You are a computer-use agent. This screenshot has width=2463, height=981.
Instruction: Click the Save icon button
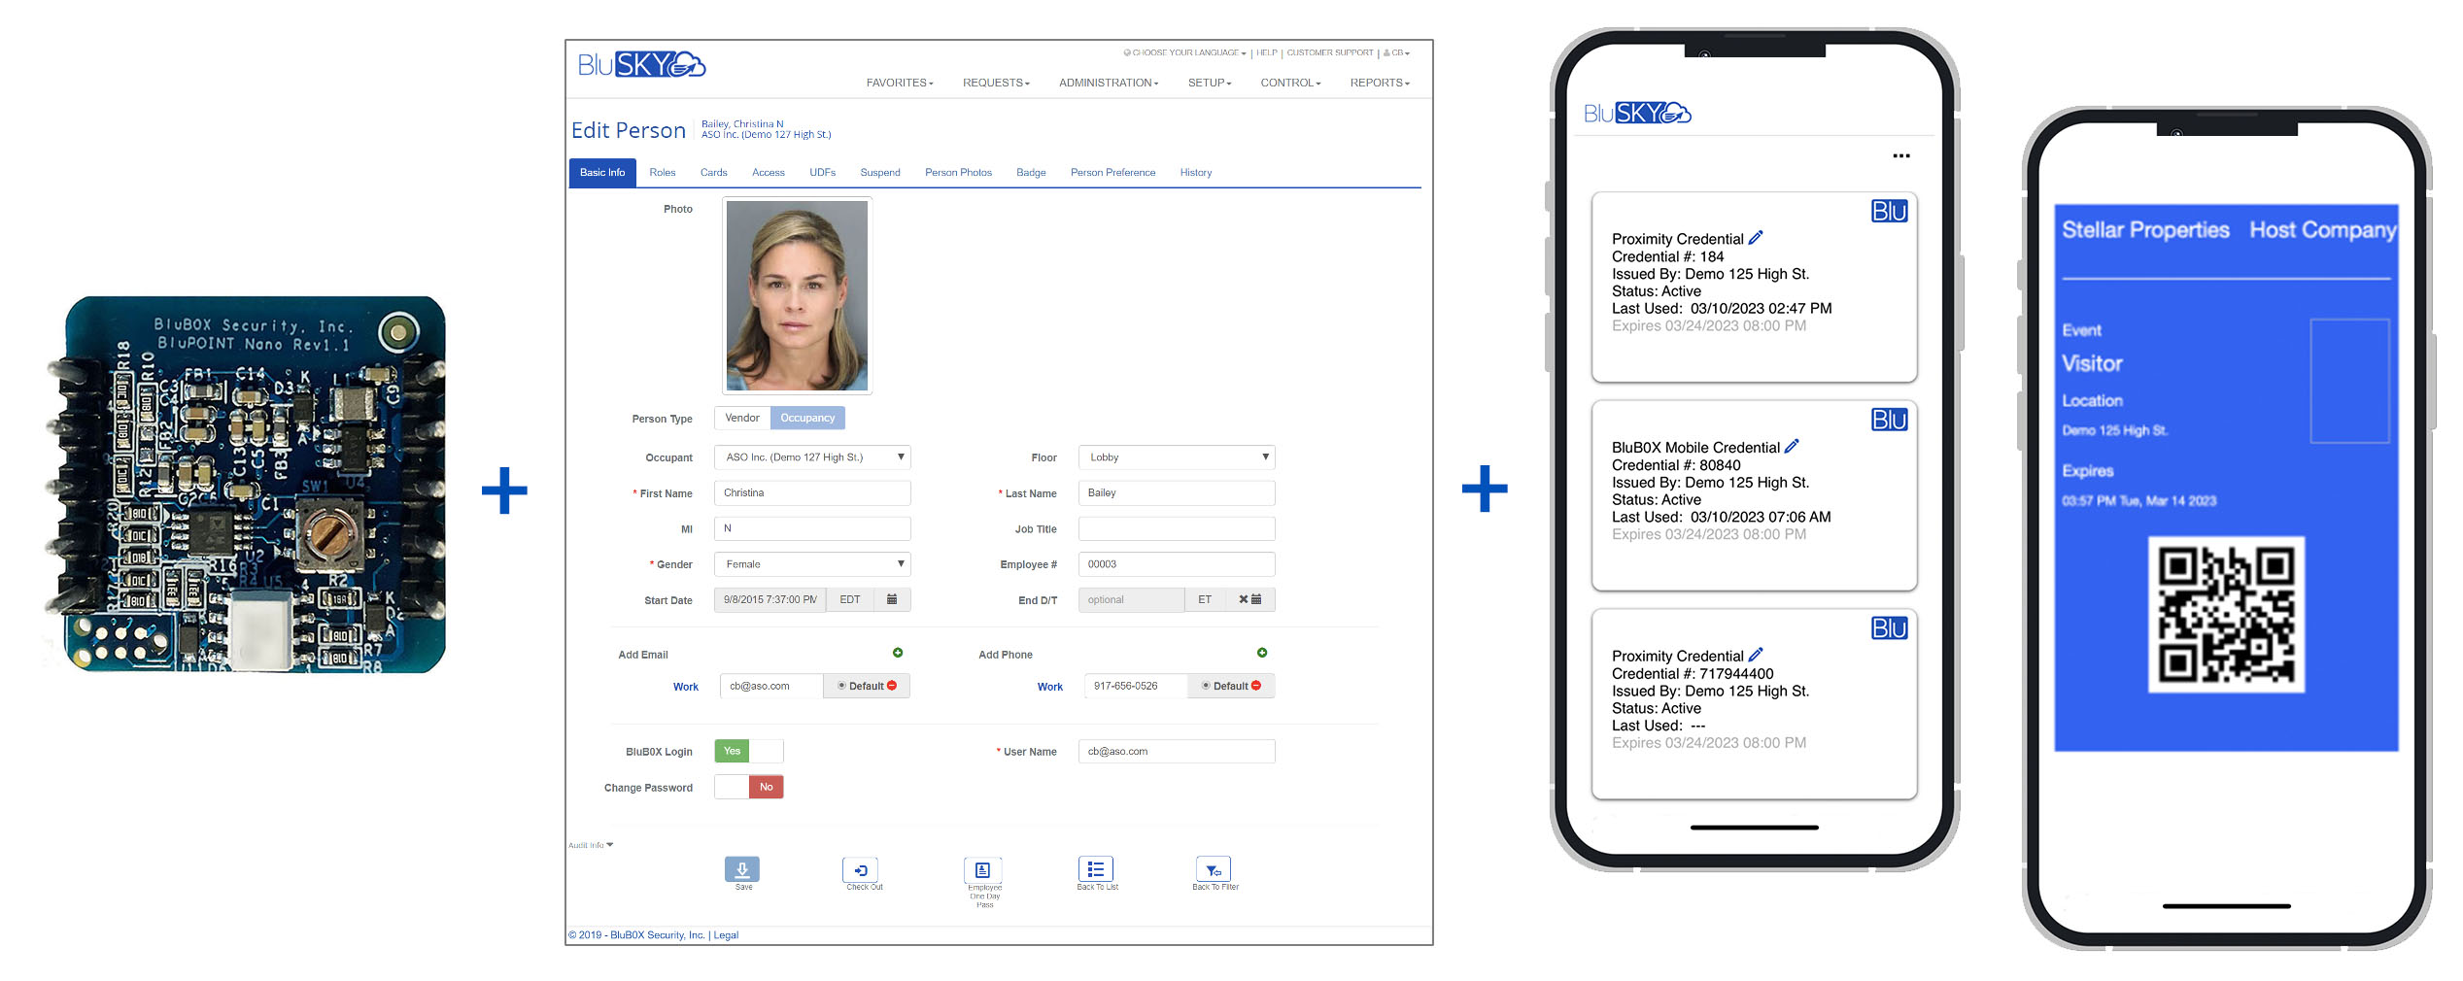(741, 869)
